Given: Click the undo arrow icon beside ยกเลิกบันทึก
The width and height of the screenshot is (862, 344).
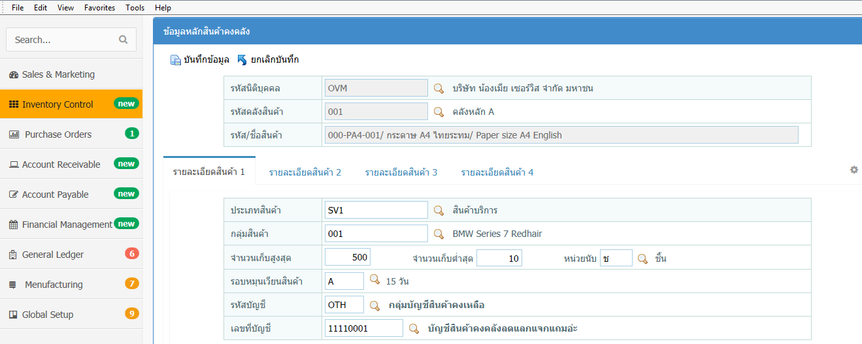Looking at the screenshot, I should 242,60.
